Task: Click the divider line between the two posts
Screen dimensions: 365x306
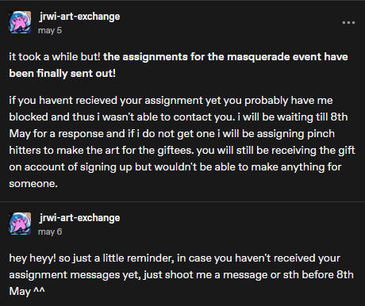Action: pos(182,201)
